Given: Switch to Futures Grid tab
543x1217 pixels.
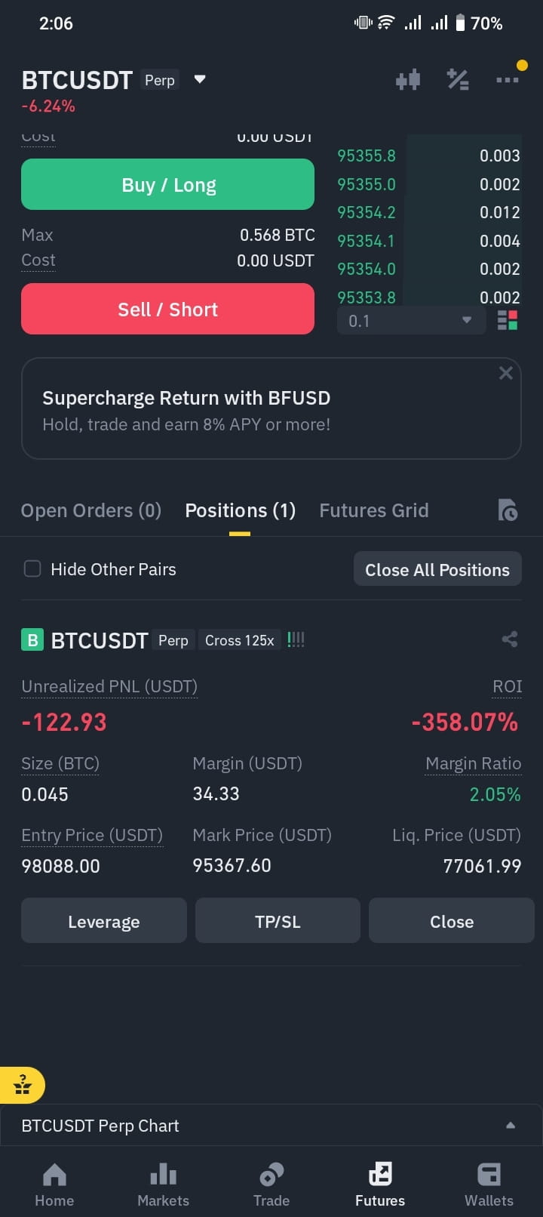Looking at the screenshot, I should tap(374, 510).
